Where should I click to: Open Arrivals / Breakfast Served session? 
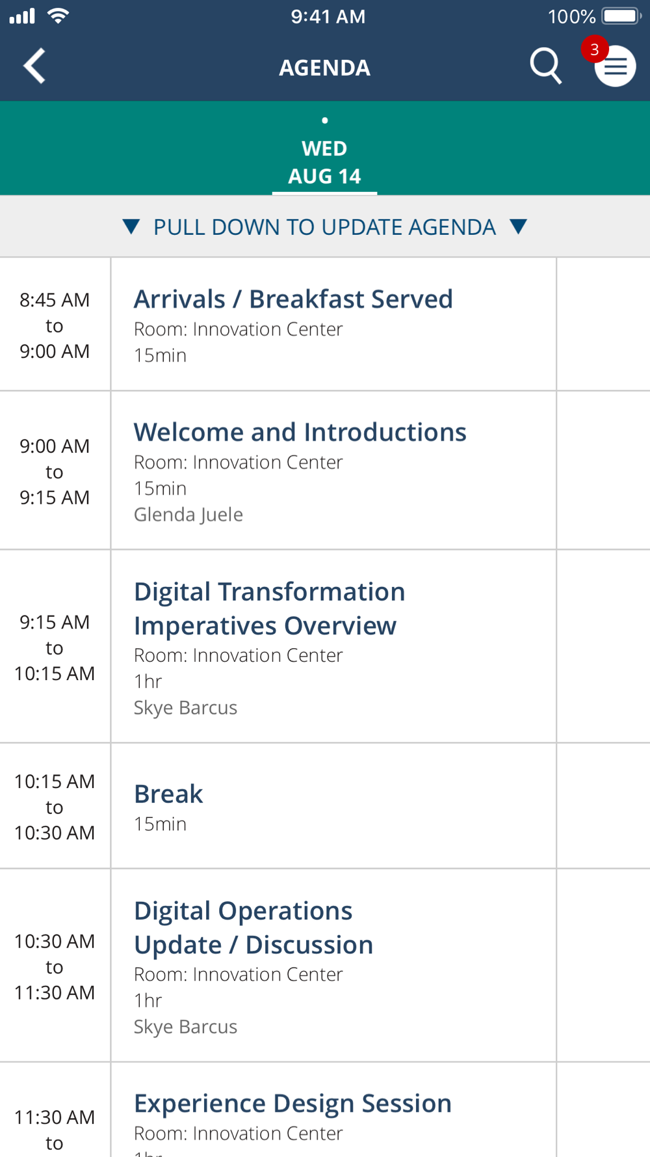(x=333, y=325)
